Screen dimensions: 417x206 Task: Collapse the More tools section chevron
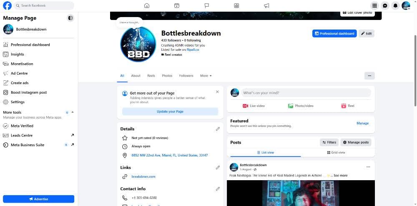pos(73,112)
